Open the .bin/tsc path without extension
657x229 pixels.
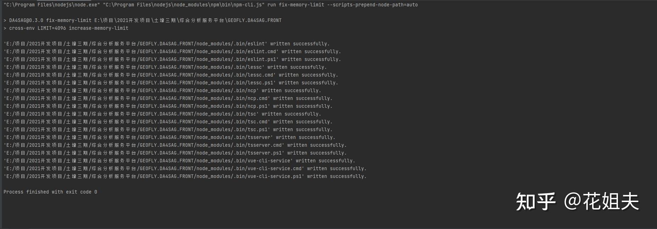pos(131,114)
